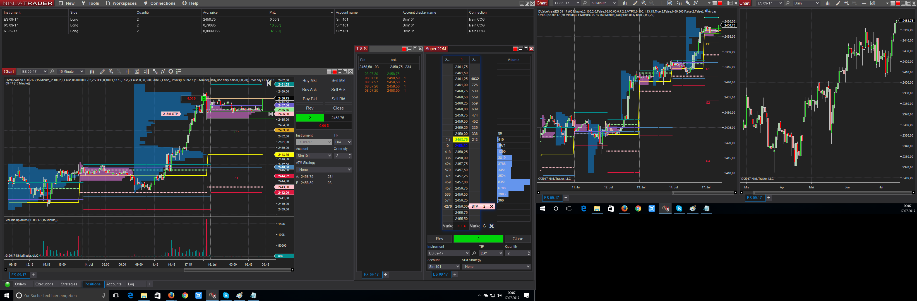Viewport: 917px width, 301px height.
Task: Add new tab in SuperDOM window
Action: pos(455,274)
